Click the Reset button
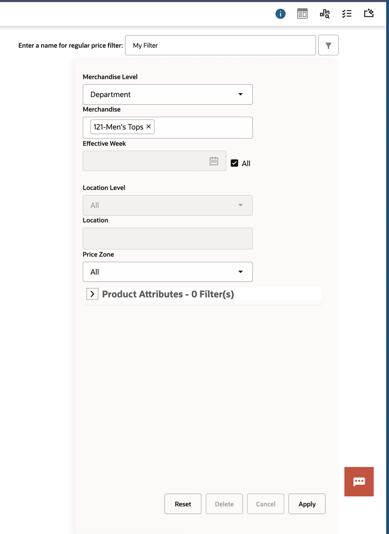 click(x=183, y=504)
